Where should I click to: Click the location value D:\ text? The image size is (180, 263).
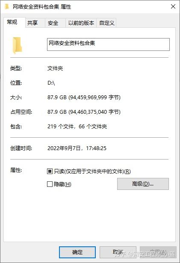click(x=51, y=83)
